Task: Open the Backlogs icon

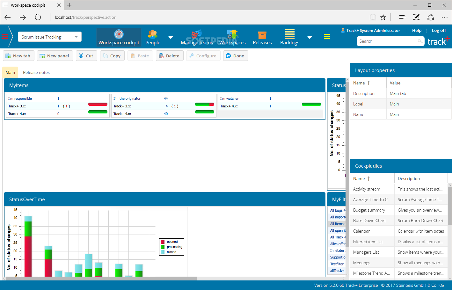Action: coord(290,34)
